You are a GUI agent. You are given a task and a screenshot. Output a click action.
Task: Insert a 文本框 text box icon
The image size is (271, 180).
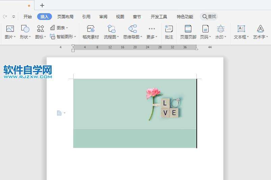(x=241, y=29)
